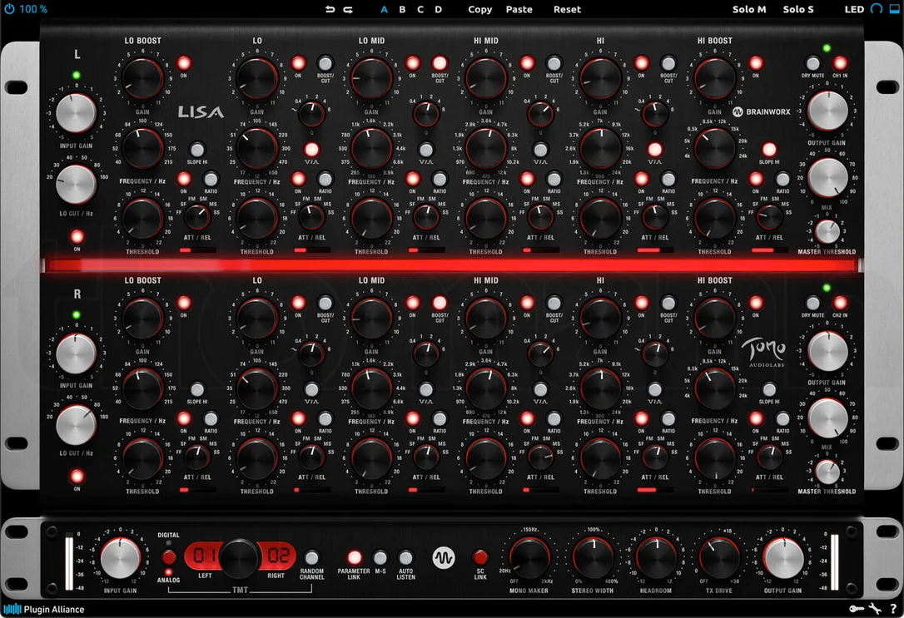Viewport: 904px width, 618px height.
Task: Toggle Auto Listen button
Action: click(x=405, y=557)
